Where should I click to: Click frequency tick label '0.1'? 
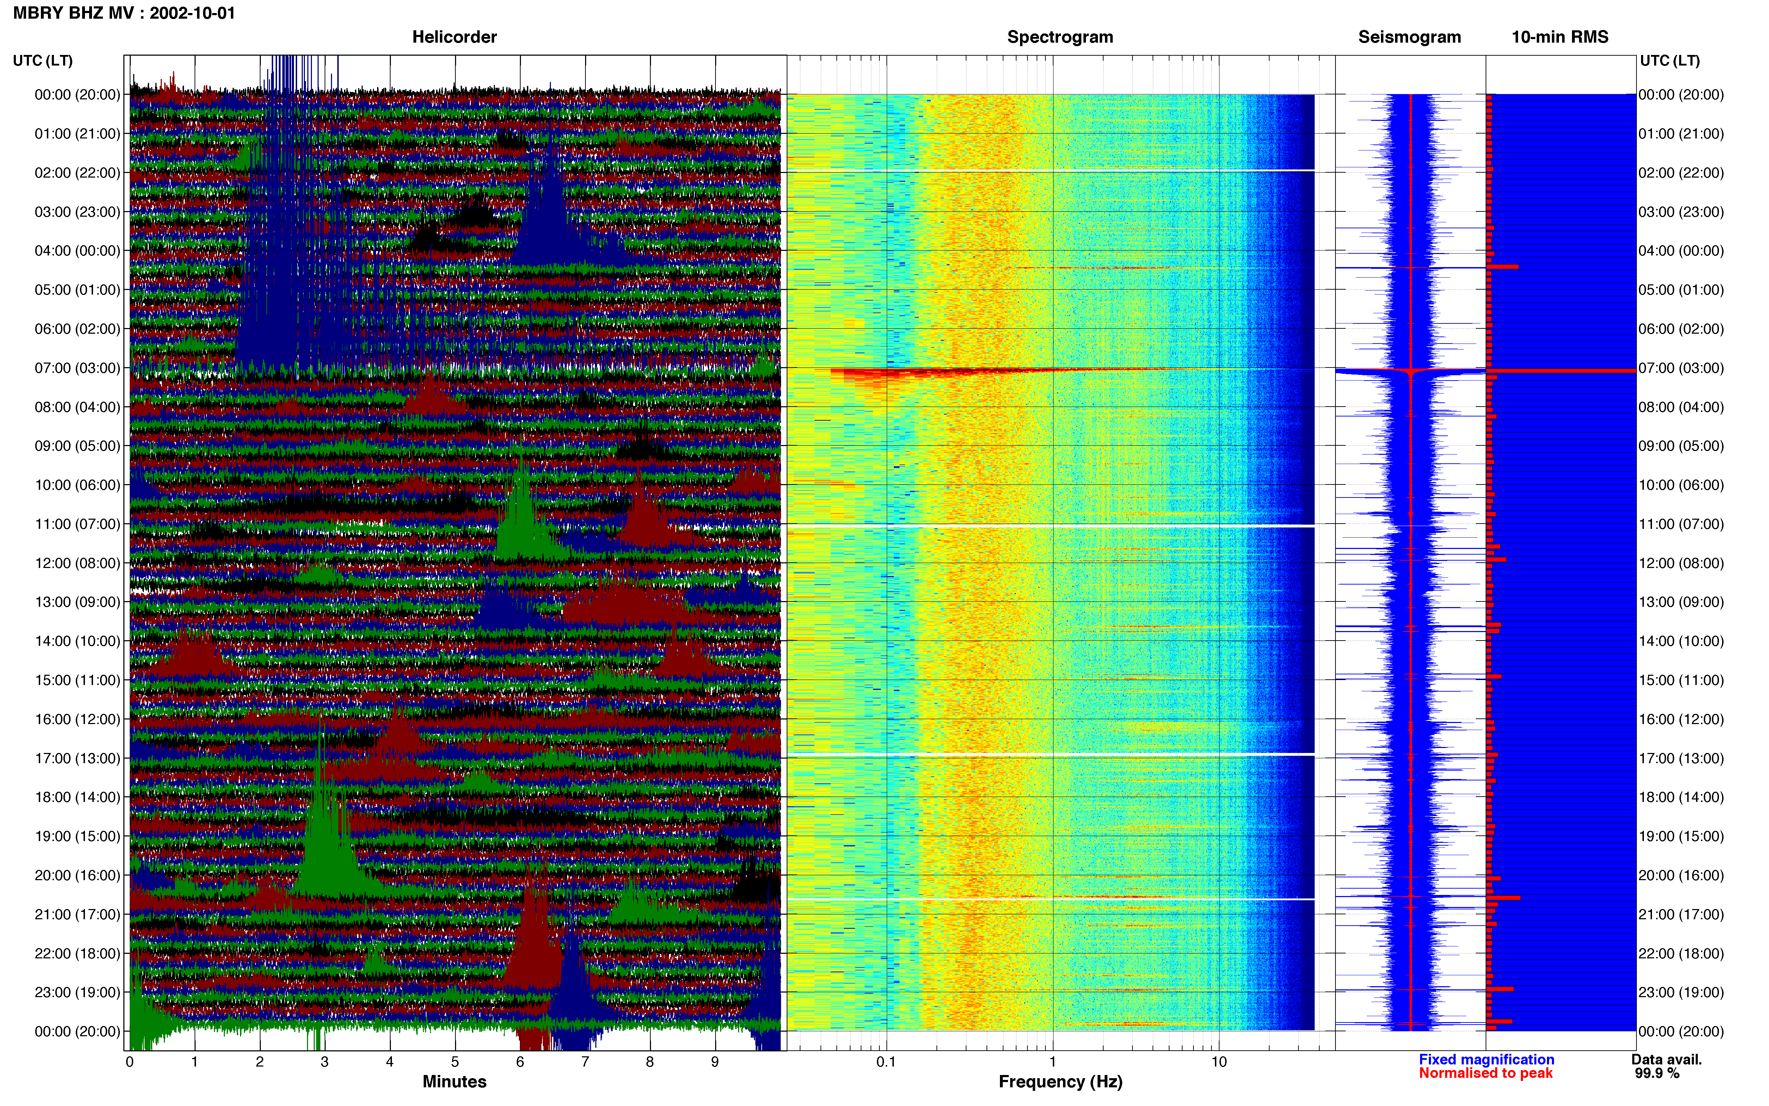click(886, 1062)
